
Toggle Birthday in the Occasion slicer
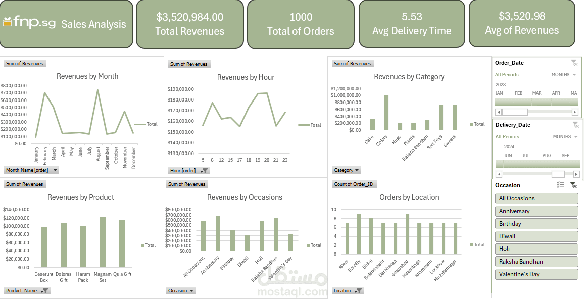(x=536, y=223)
